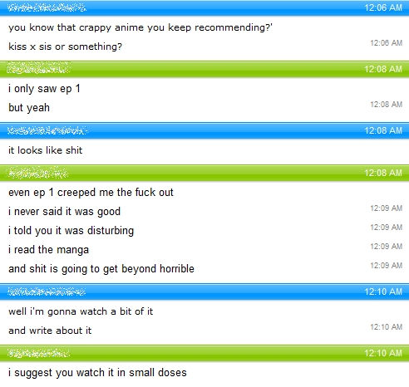Click the first blue header bar at 12:06 AM

click(204, 7)
